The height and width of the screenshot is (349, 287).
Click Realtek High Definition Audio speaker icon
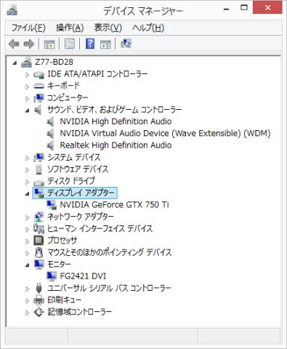point(50,145)
